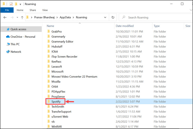Click the Roaming breadcrumb
193x129 pixels.
81,17
